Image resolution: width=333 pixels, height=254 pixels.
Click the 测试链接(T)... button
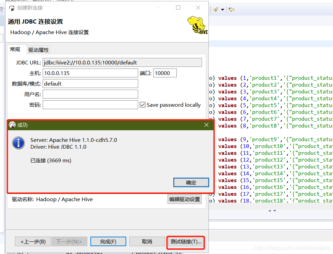(186, 242)
